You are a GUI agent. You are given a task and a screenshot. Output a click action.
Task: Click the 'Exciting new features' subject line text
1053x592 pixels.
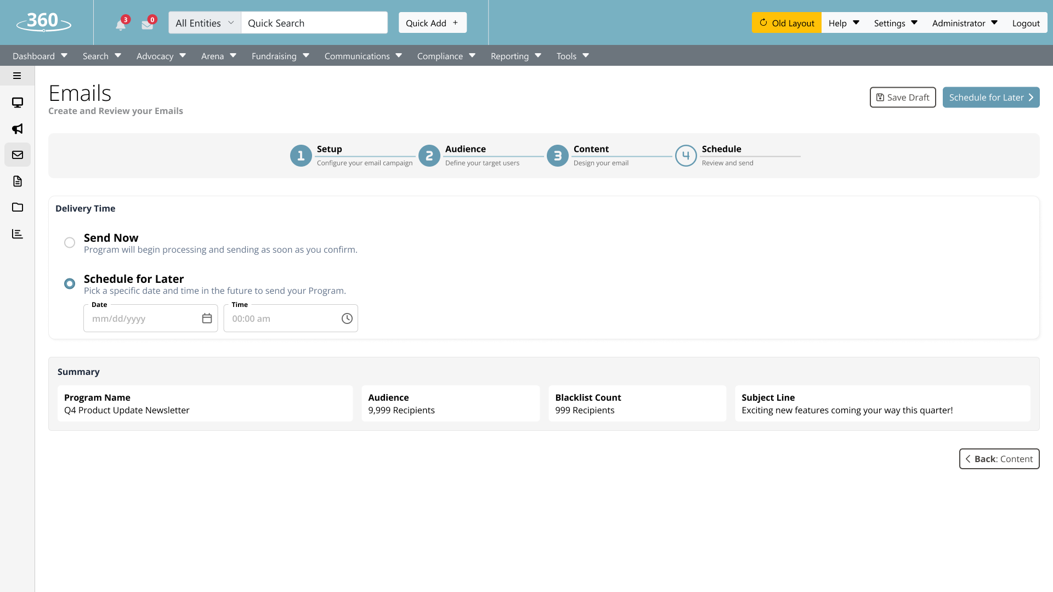tap(847, 410)
